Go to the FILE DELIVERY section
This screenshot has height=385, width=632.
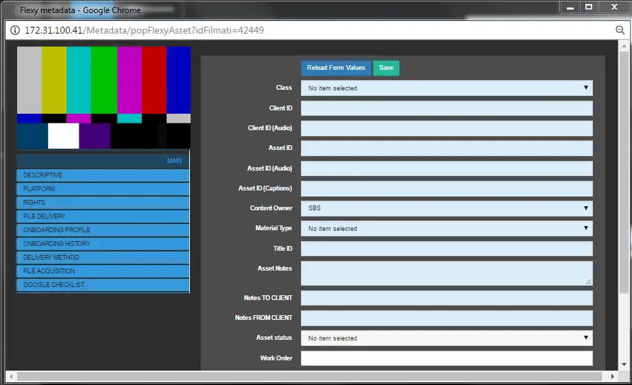tap(103, 216)
